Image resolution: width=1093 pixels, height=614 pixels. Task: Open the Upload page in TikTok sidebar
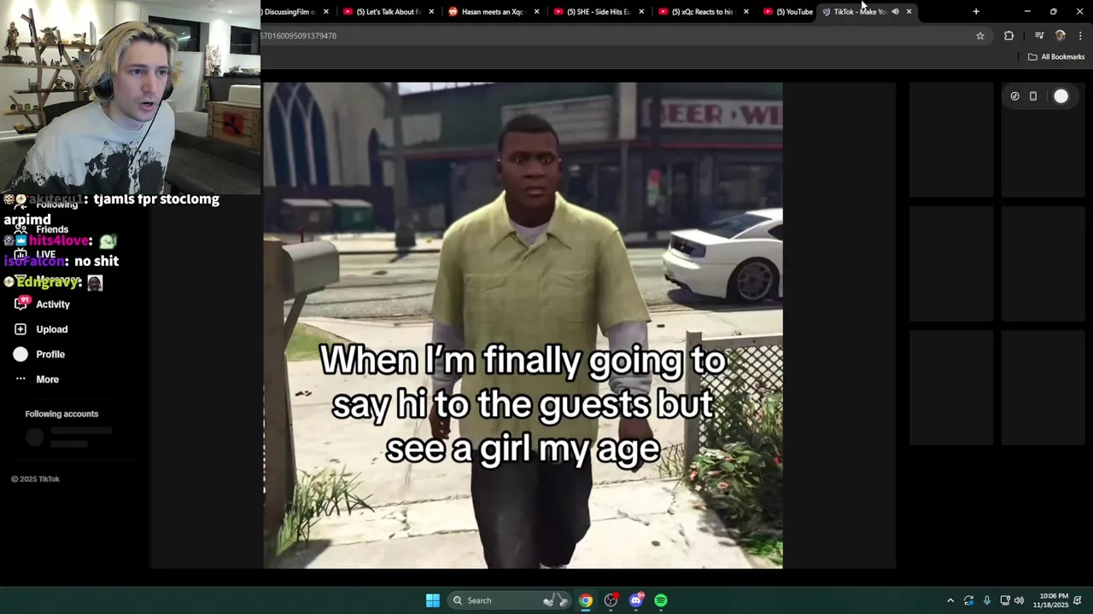click(x=40, y=329)
